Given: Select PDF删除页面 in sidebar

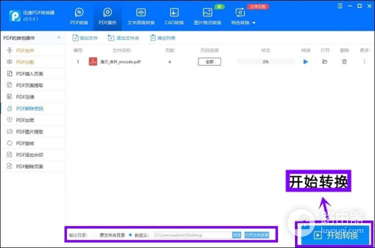Looking at the screenshot, I should 33,166.
